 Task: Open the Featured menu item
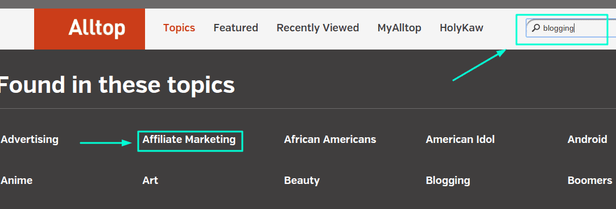tap(235, 28)
